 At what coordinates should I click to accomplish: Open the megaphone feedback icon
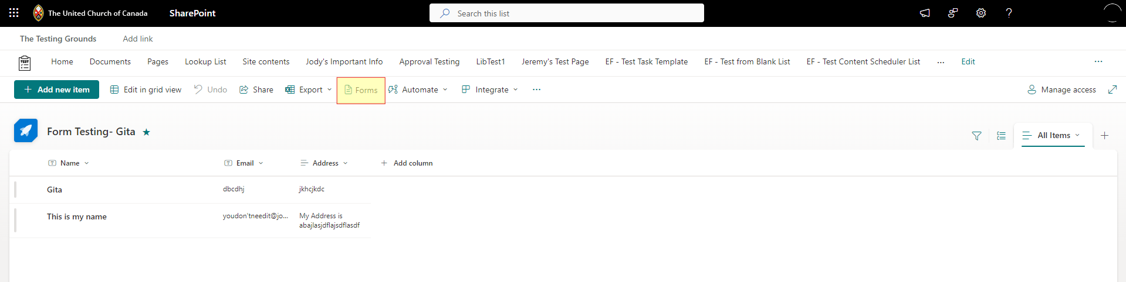[x=925, y=13]
